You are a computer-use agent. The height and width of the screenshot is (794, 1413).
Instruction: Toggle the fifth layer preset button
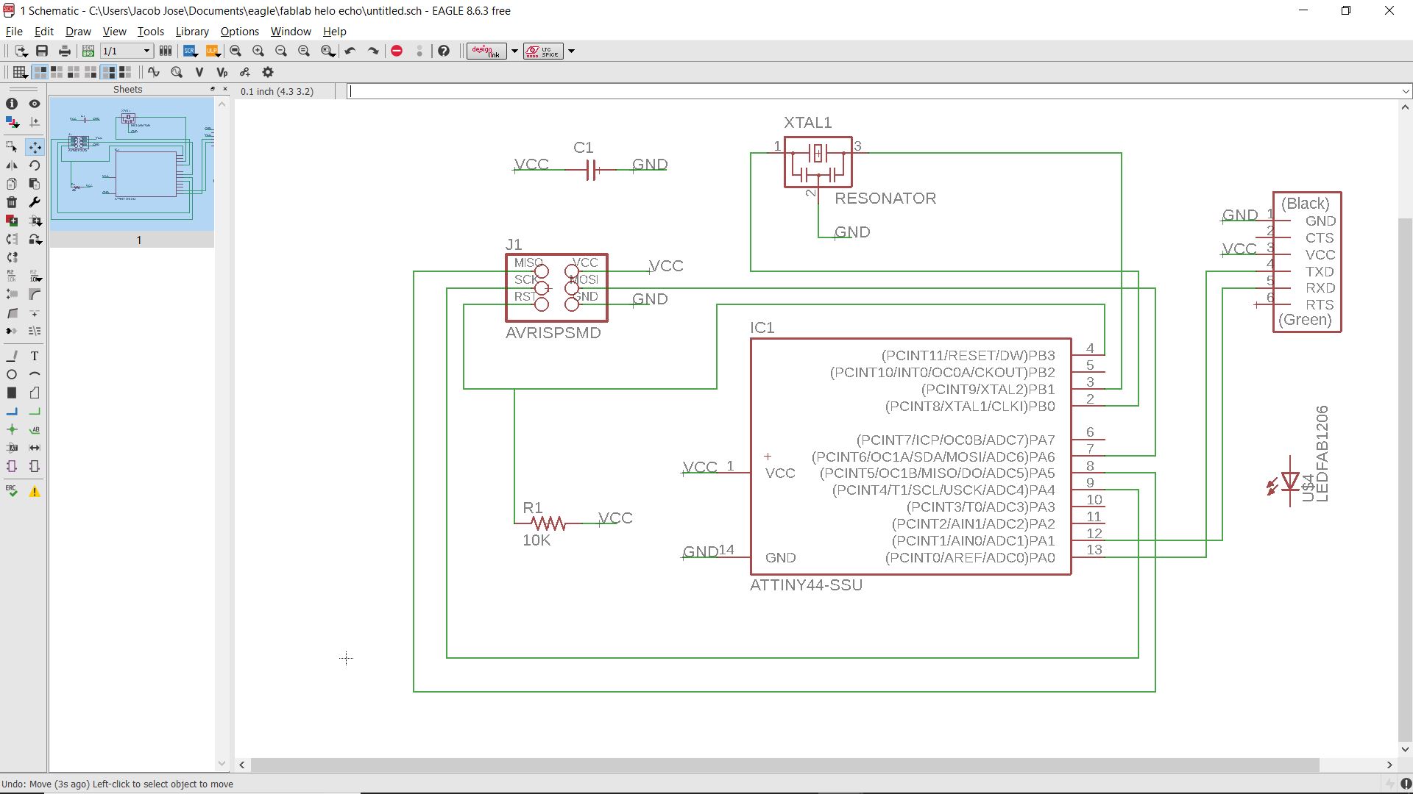pos(108,72)
